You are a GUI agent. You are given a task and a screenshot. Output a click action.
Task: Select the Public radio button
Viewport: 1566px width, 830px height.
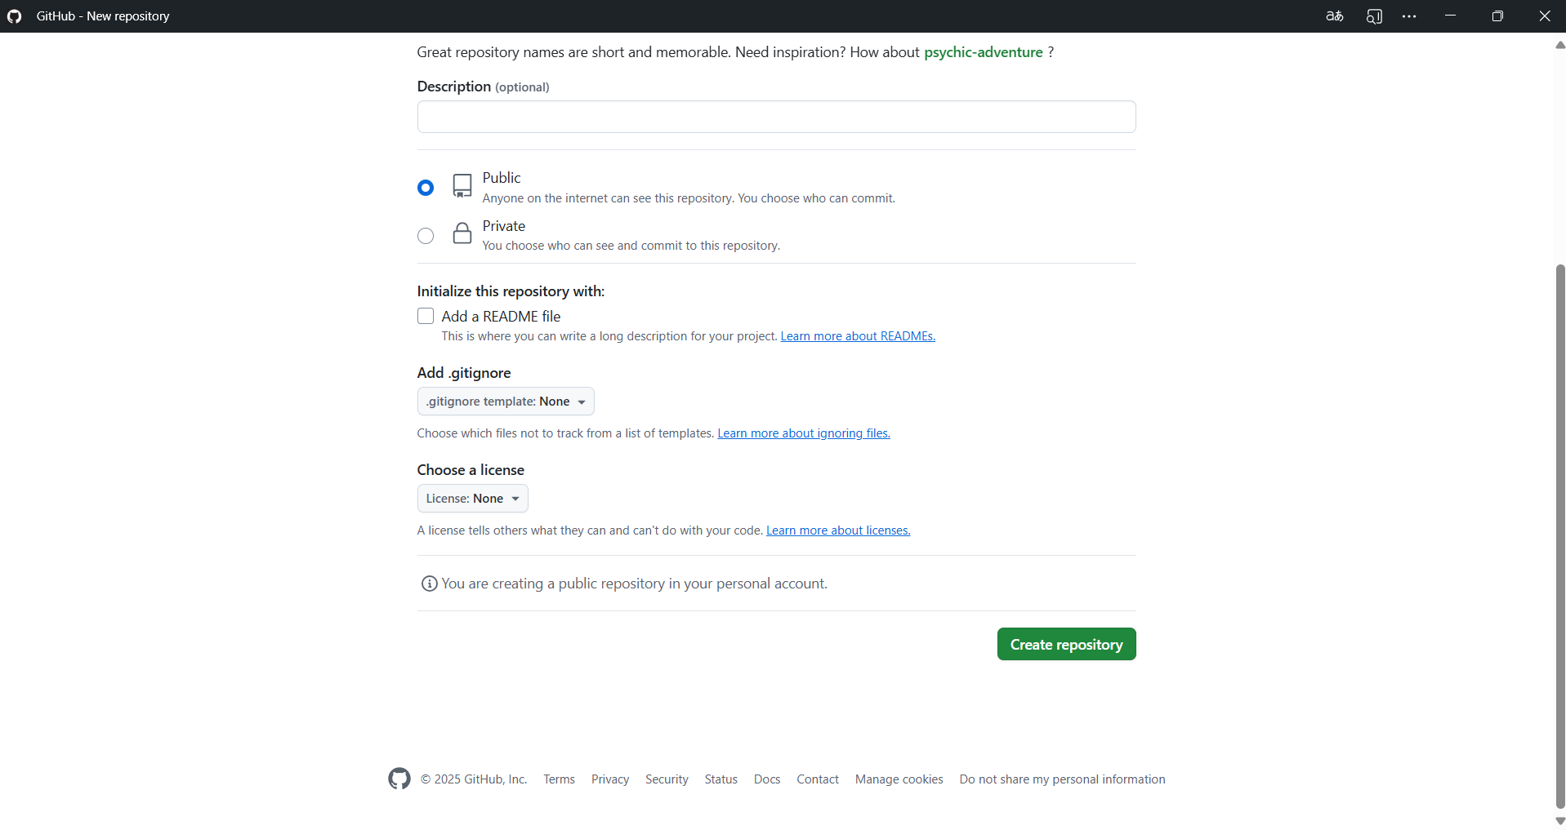[x=426, y=188]
